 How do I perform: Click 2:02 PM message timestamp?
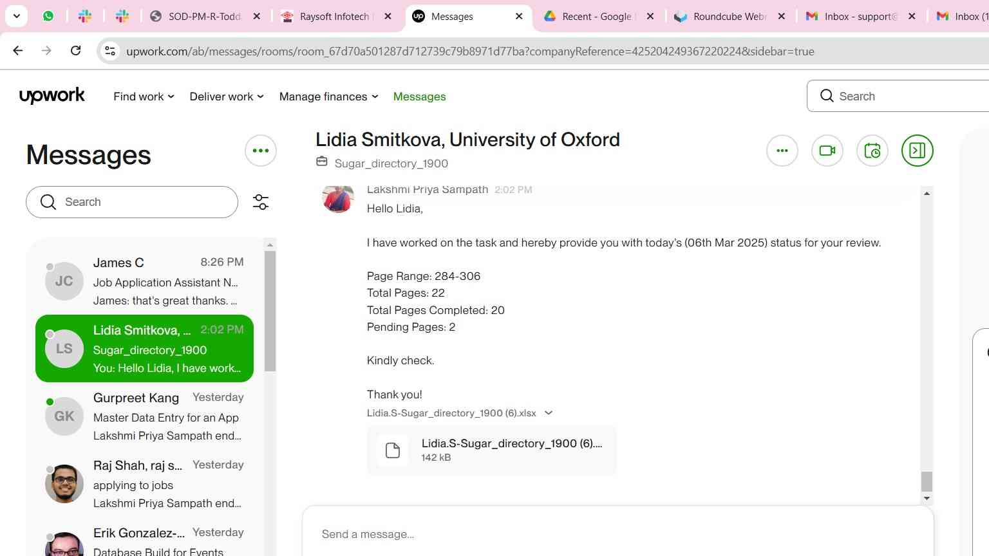point(513,190)
